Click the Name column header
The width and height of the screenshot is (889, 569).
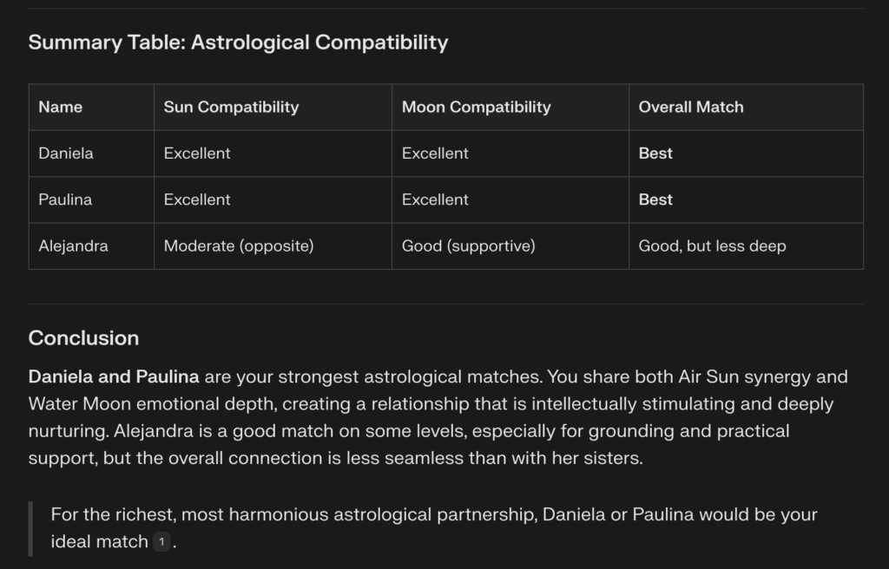coord(91,107)
